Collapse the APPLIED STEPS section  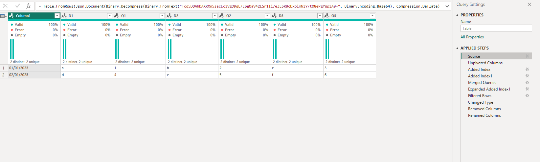[x=457, y=48]
